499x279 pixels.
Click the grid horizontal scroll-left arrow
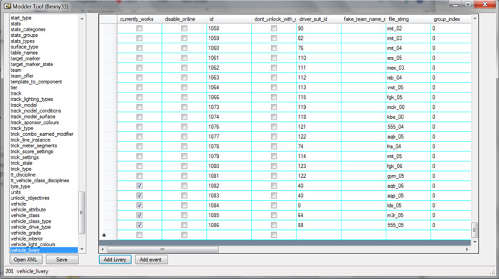pos(103,249)
